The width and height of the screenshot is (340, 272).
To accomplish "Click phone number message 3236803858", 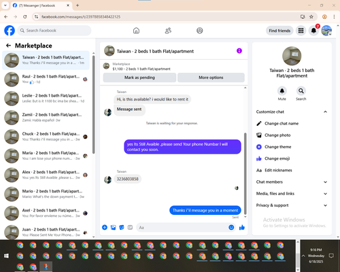I will tap(127, 179).
